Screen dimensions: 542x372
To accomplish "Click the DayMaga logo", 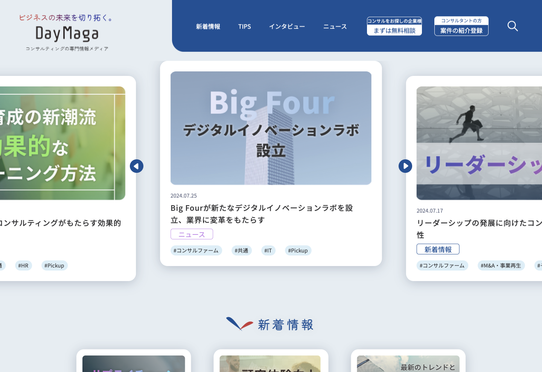I will pos(67,33).
